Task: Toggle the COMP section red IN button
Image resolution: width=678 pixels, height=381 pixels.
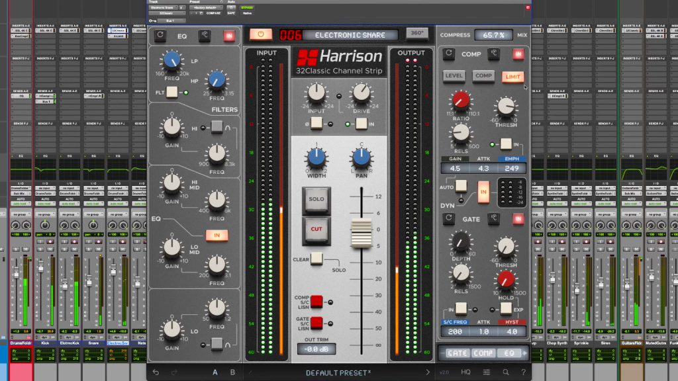Action: (518, 54)
